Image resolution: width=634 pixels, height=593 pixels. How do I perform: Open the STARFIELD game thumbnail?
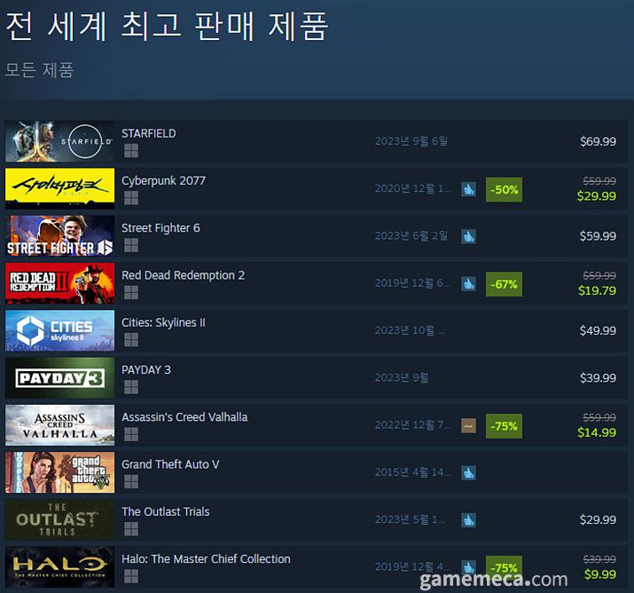pos(59,141)
